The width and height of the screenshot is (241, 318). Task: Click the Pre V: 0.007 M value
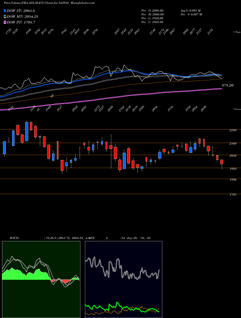tap(192, 14)
